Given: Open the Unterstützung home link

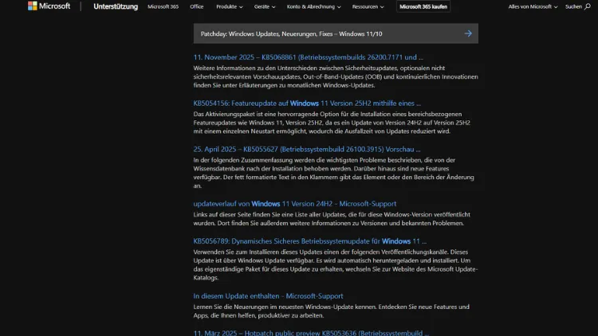Looking at the screenshot, I should [x=116, y=6].
